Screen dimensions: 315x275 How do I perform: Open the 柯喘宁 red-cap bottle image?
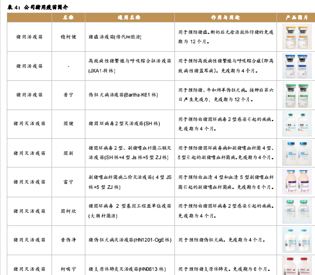click(x=297, y=266)
